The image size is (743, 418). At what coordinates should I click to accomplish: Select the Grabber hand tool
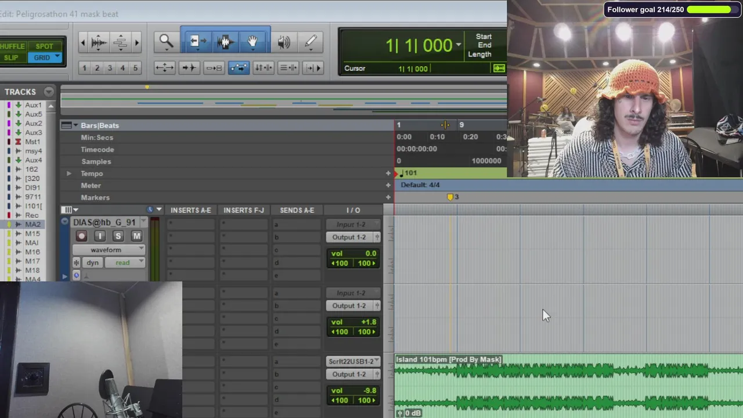[x=253, y=41]
